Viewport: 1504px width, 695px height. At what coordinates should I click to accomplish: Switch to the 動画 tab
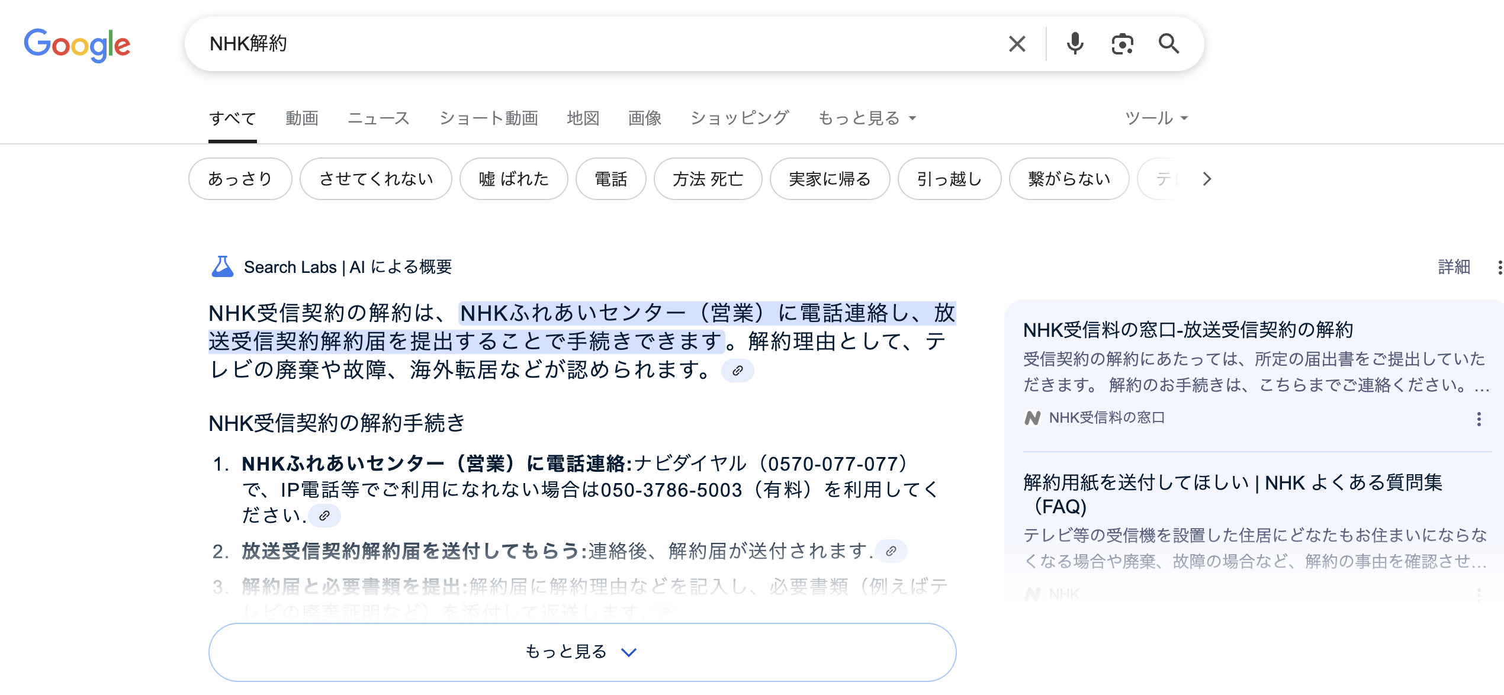pos(302,118)
